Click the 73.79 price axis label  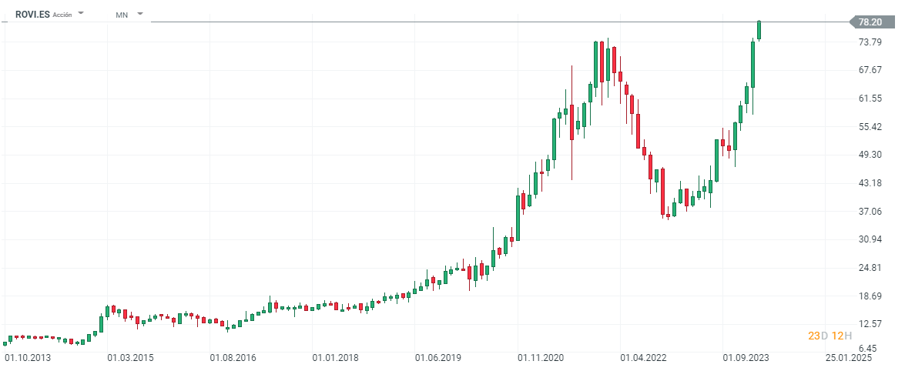point(870,42)
